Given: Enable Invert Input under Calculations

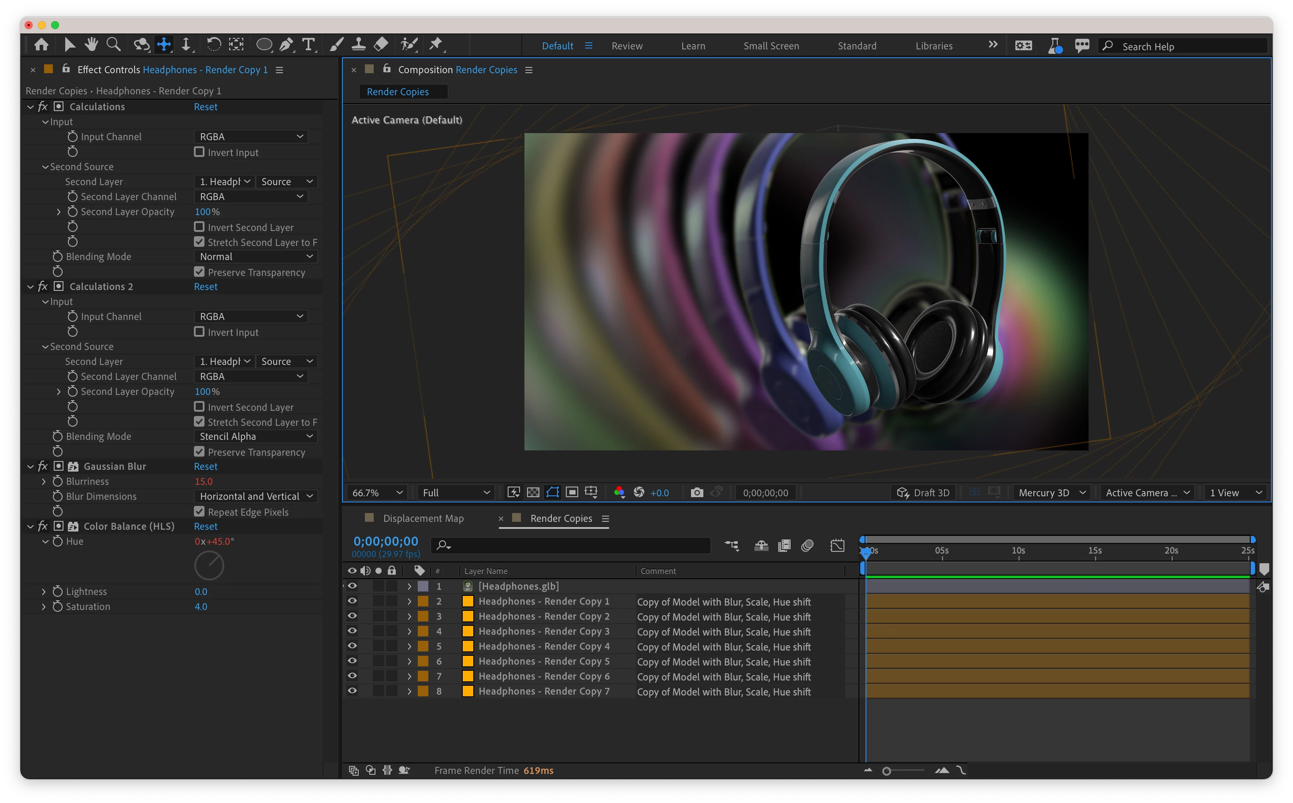Looking at the screenshot, I should 199,152.
